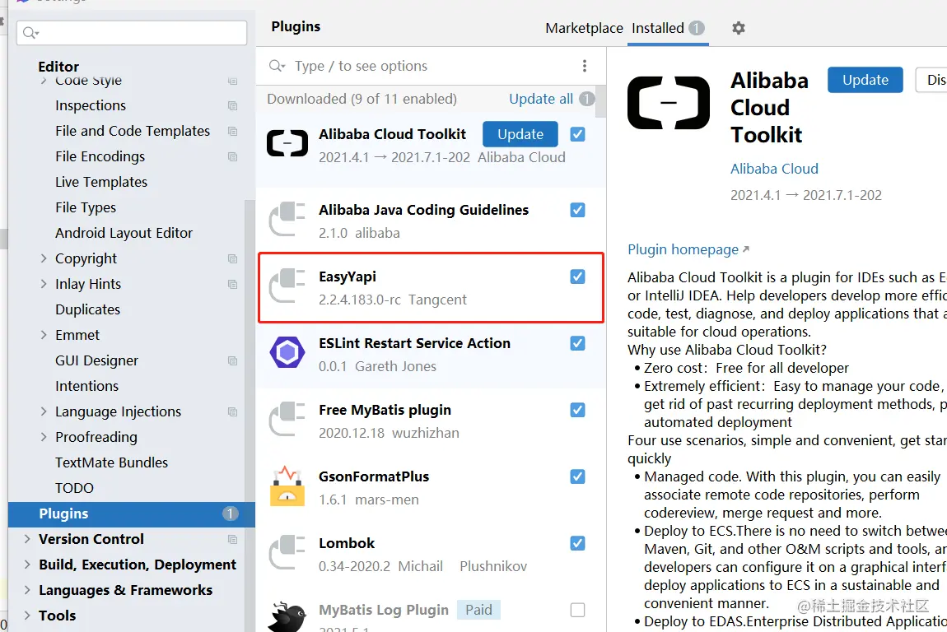Click the Paid tag on MyBatis Log Plugin
Viewport: 947px width, 632px height.
click(478, 611)
